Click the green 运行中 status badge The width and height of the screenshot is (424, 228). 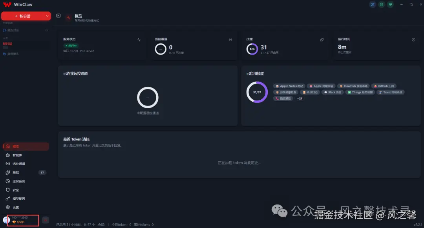[71, 46]
